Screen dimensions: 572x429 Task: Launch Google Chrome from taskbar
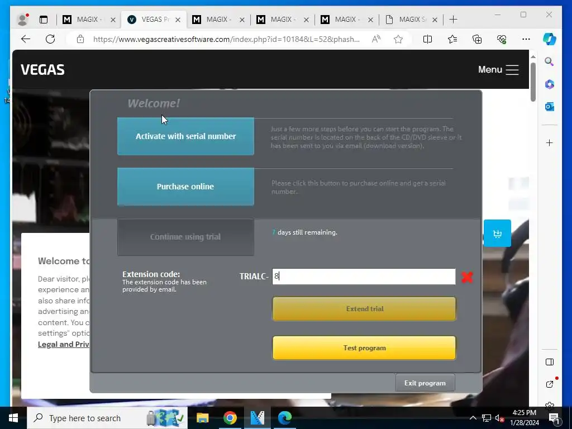coord(230,418)
